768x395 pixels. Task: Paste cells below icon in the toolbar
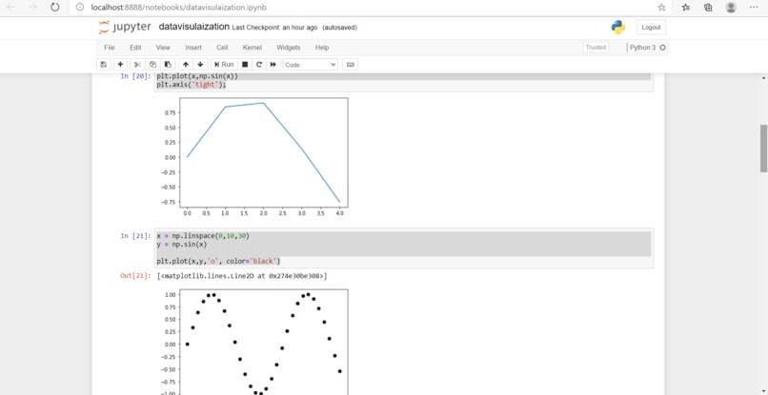[168, 65]
